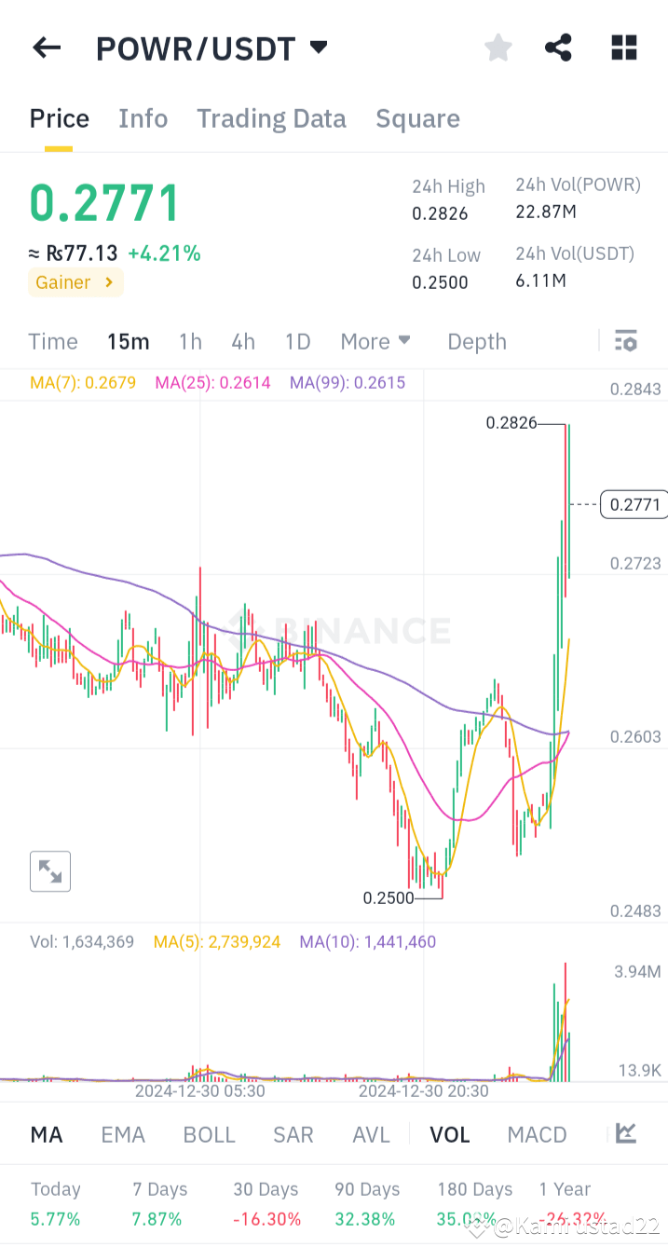Open the Depth view

click(x=476, y=341)
